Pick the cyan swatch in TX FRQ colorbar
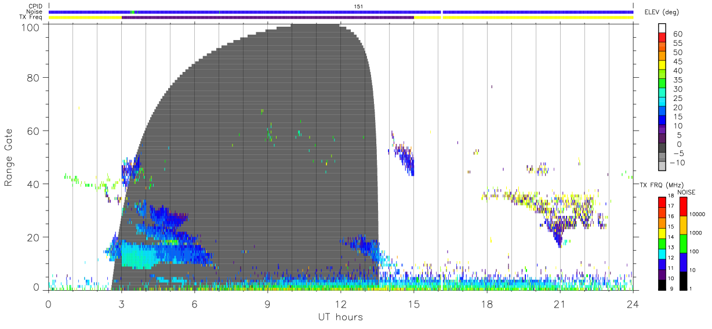Viewport: 712px width, 329px height. (x=662, y=253)
